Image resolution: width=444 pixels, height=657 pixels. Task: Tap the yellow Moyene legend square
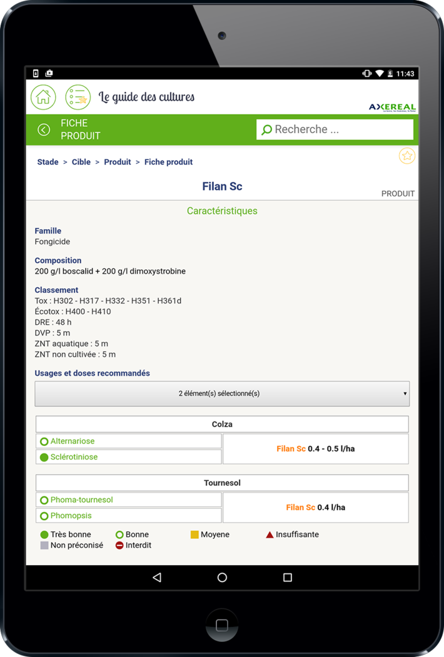tap(194, 535)
